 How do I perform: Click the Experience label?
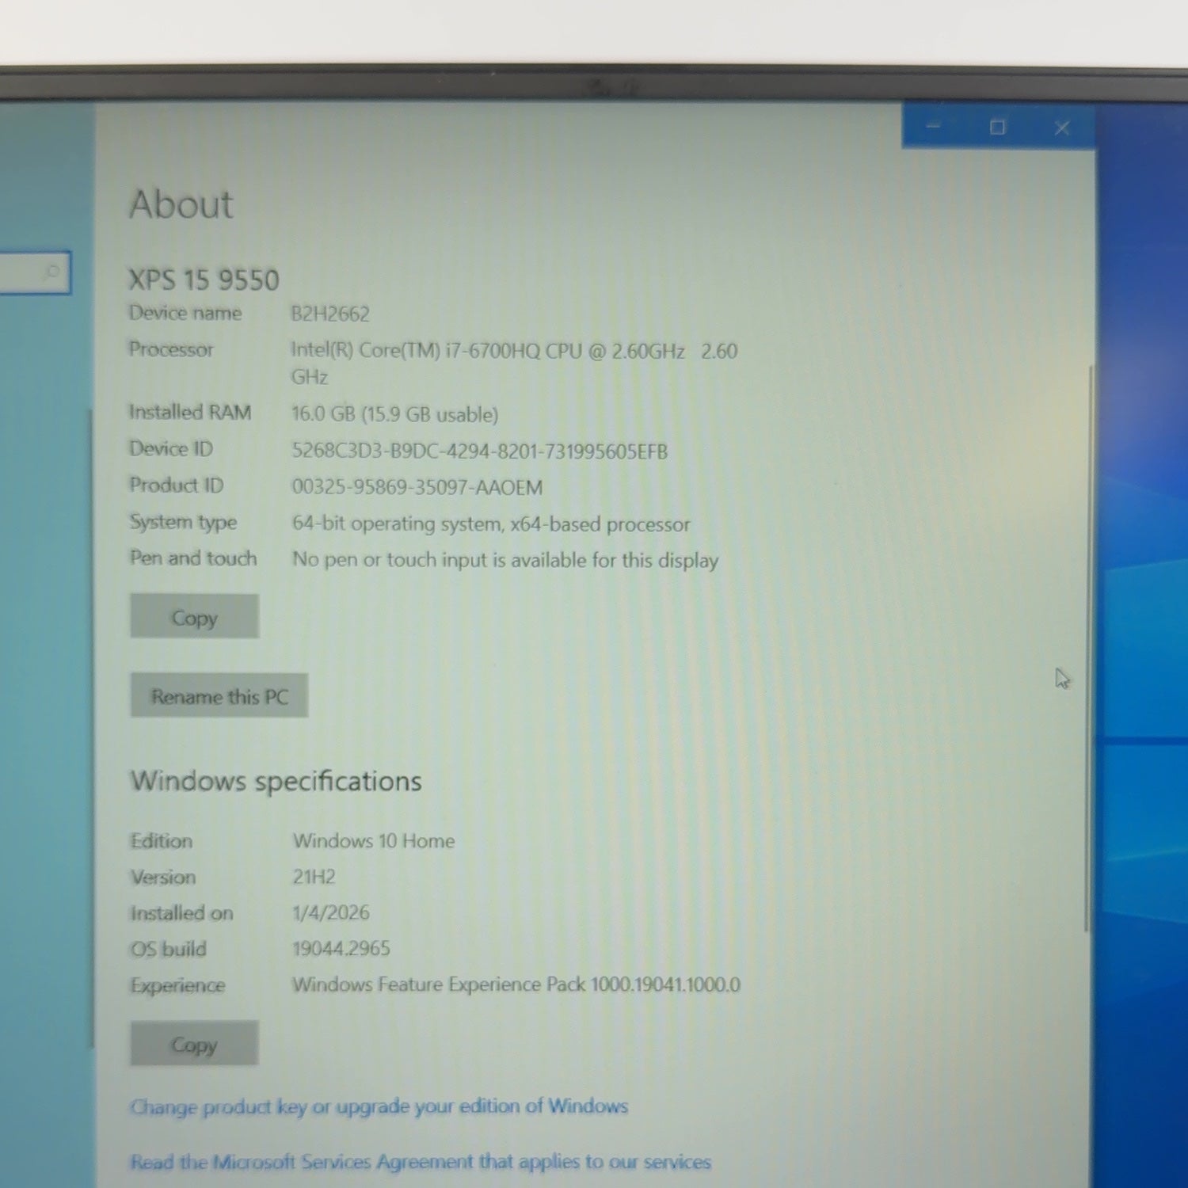pos(178,985)
